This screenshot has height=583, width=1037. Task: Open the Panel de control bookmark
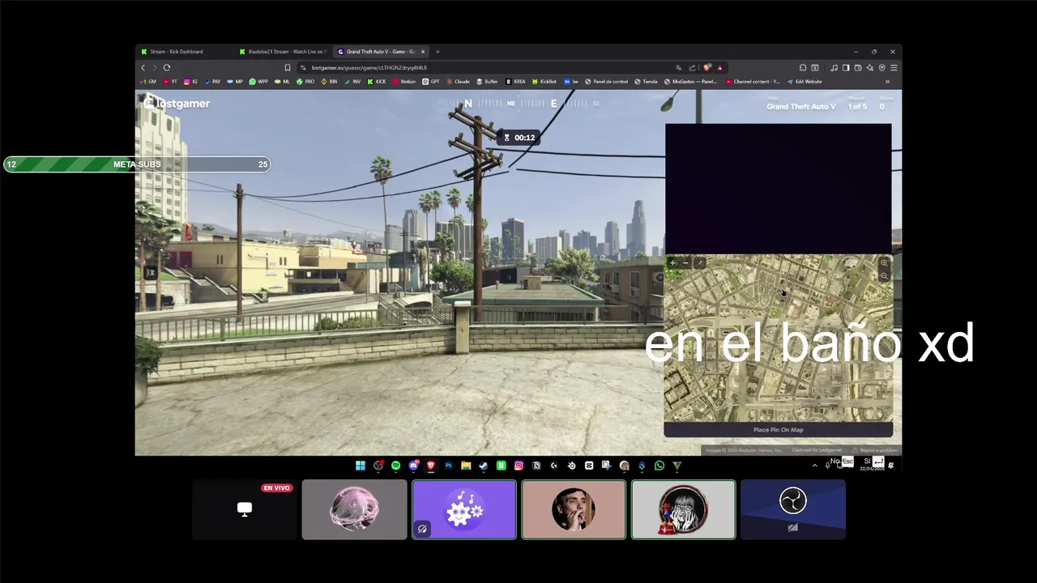coord(606,81)
